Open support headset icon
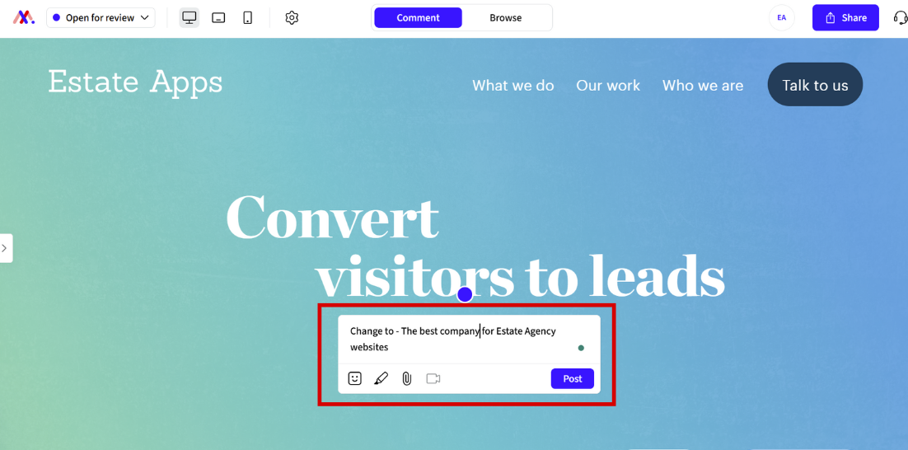This screenshot has width=908, height=450. click(x=900, y=18)
